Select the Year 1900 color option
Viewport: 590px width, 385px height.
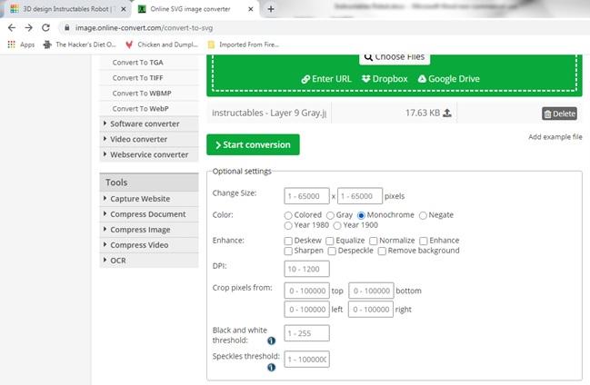337,225
